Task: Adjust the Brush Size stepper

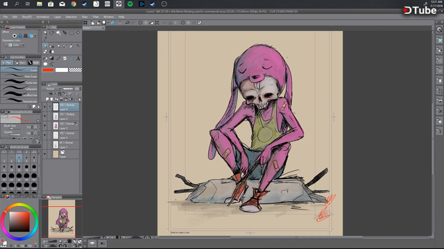Action: pyautogui.click(x=32, y=127)
